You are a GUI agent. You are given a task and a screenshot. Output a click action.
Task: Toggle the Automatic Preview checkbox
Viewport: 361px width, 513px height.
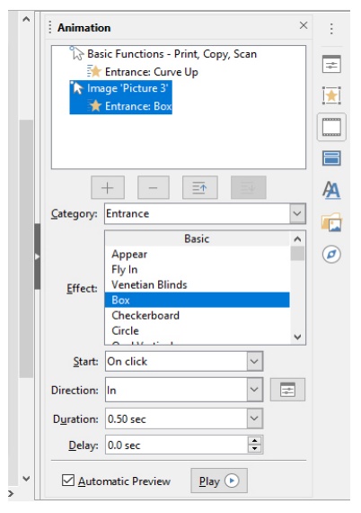click(68, 481)
